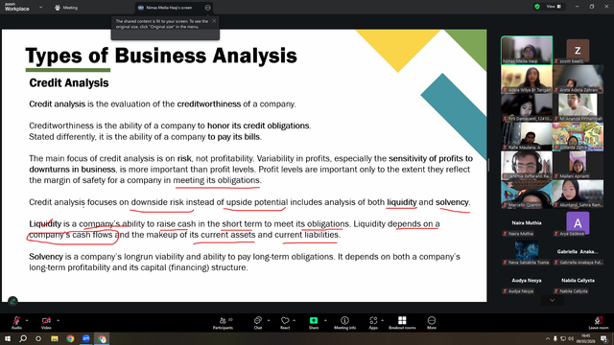Click the Zoom Workplace logo

coord(17,7)
